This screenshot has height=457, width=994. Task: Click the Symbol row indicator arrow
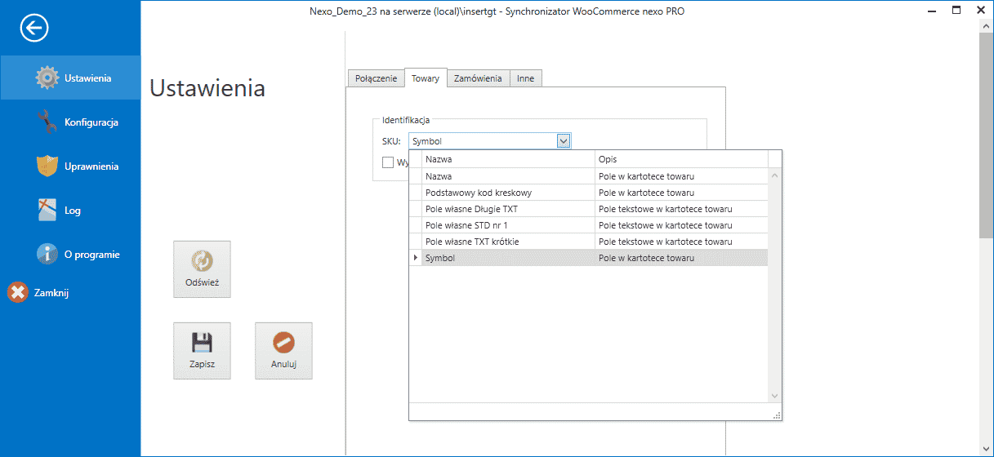[415, 258]
